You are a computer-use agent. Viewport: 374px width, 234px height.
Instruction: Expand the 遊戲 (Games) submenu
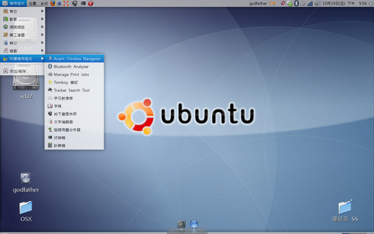pyautogui.click(x=23, y=50)
